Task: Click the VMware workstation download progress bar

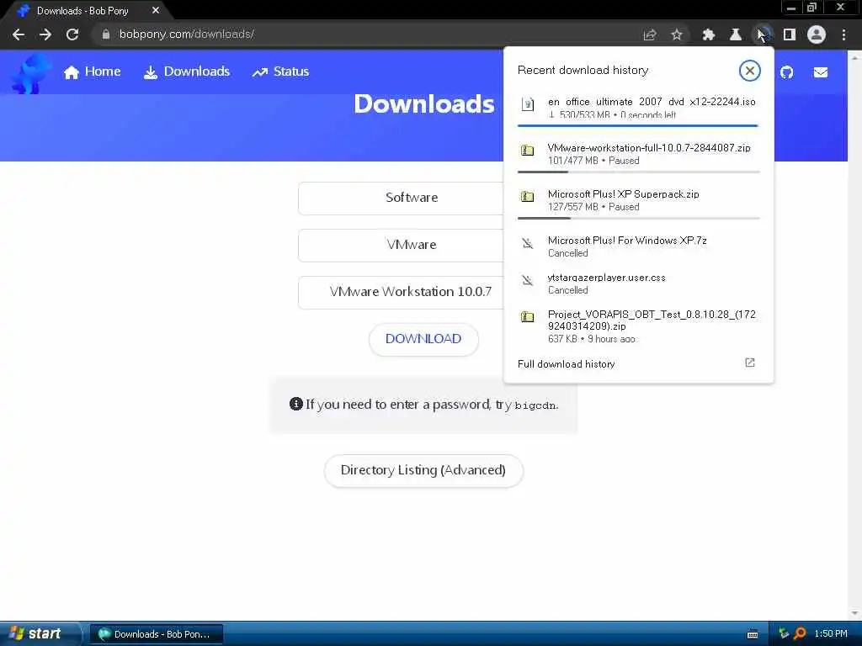Action: coord(639,172)
